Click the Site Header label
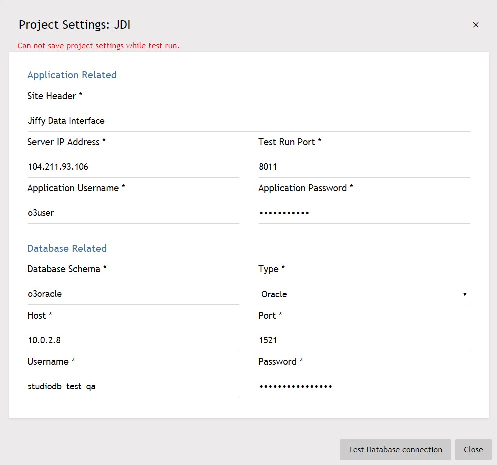Viewport: 497px width, 465px height. coord(55,96)
